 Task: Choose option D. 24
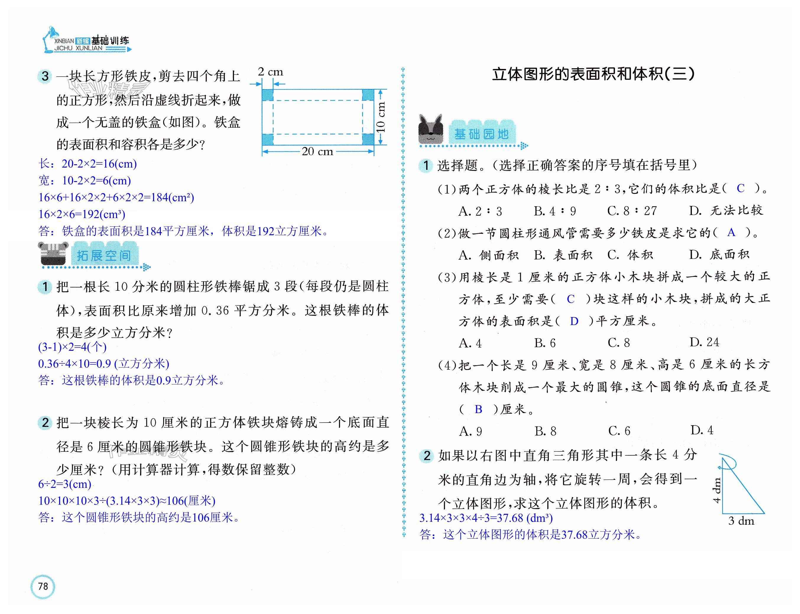704,342
